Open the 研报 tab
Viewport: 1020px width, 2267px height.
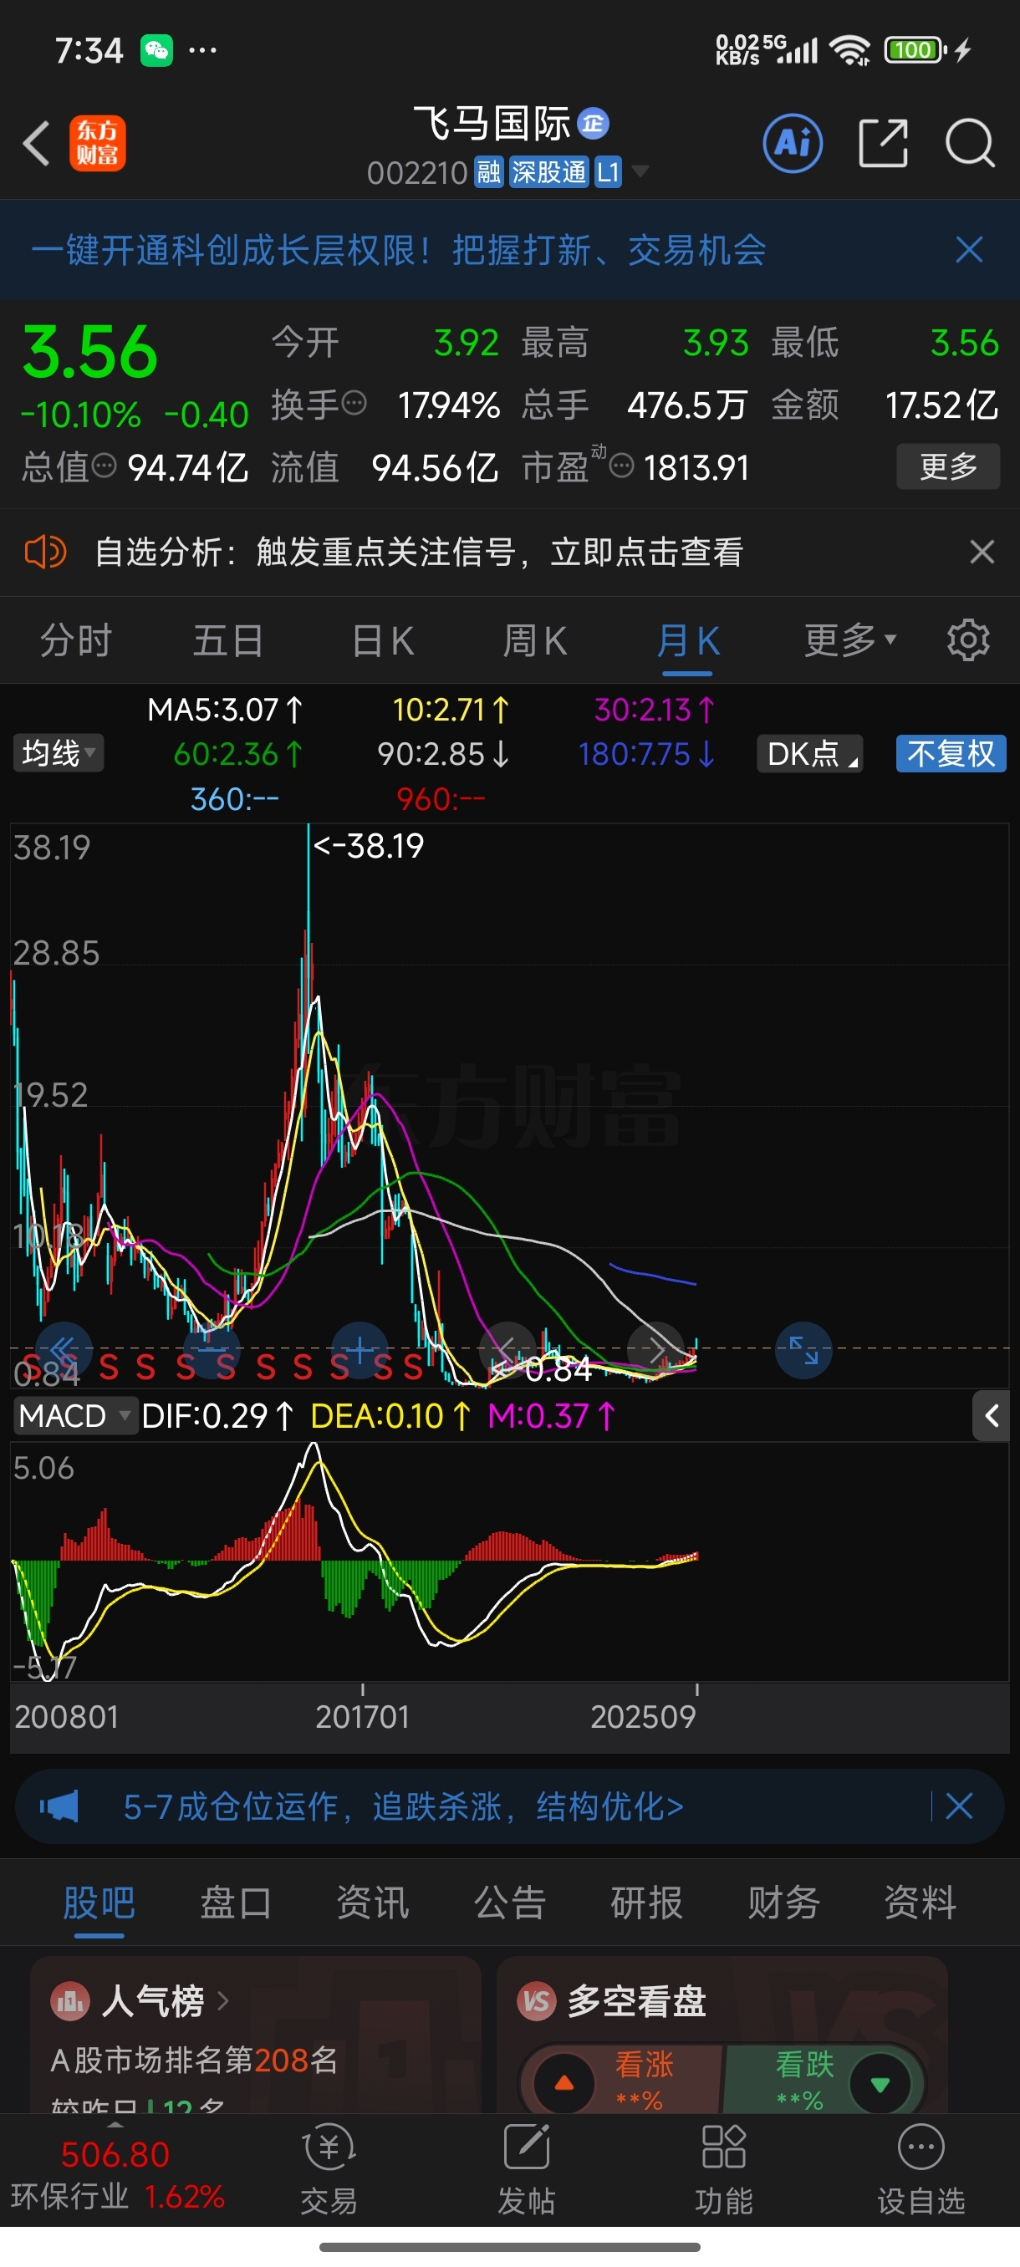[647, 1903]
